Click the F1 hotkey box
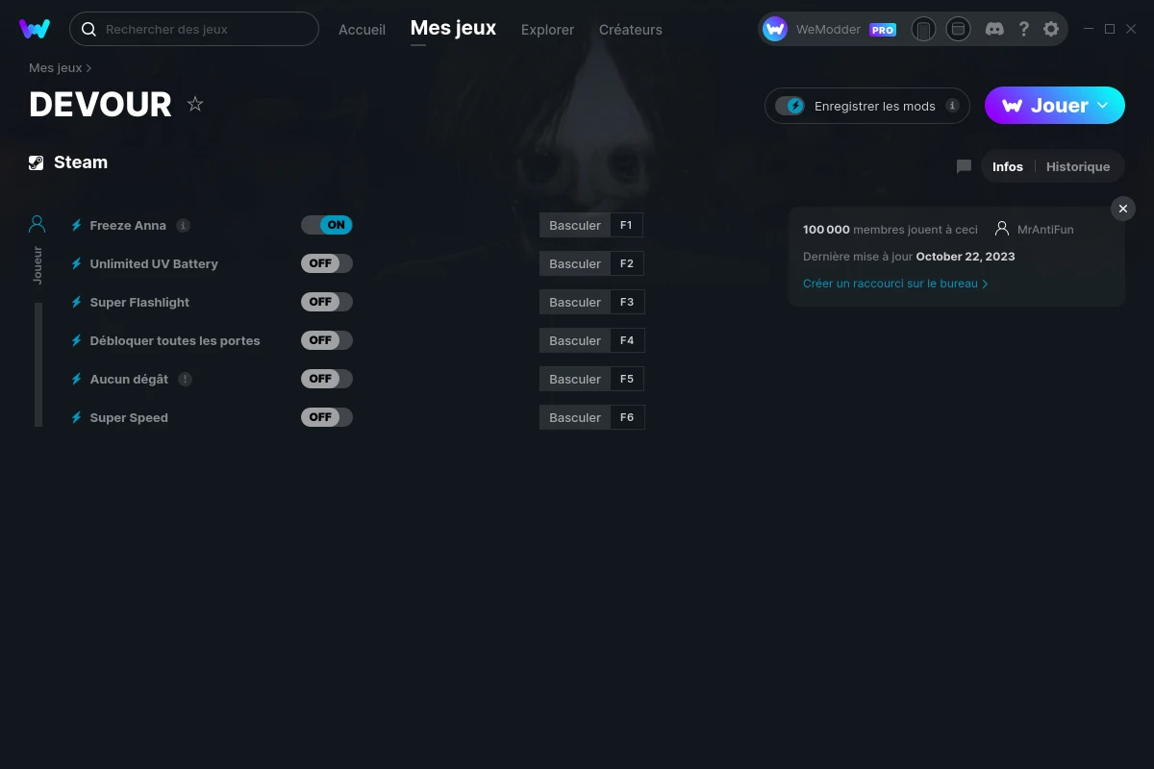The width and height of the screenshot is (1154, 769). point(627,225)
